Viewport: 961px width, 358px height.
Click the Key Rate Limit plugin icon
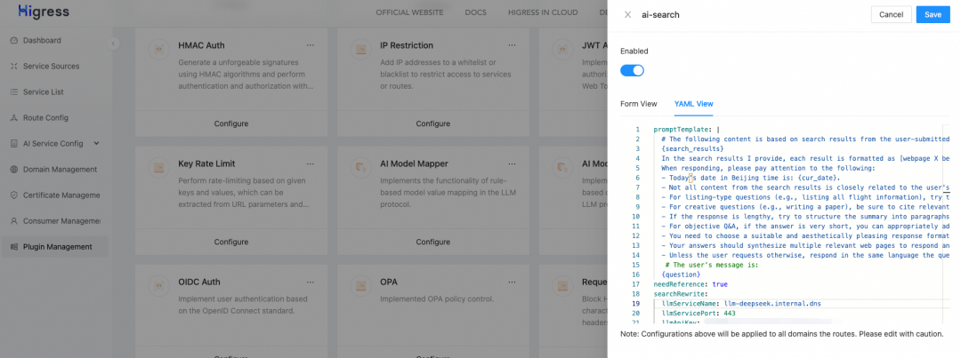pyautogui.click(x=158, y=167)
